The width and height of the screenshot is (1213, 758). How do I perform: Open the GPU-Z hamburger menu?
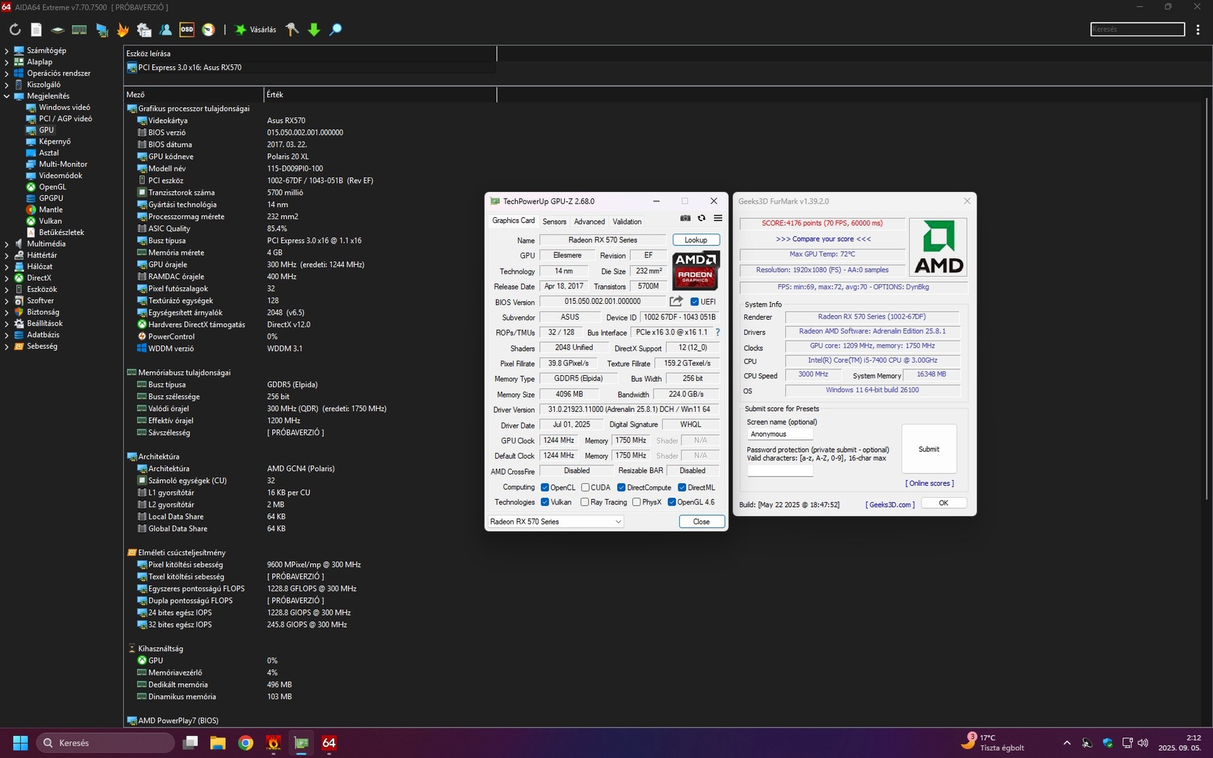coord(718,218)
